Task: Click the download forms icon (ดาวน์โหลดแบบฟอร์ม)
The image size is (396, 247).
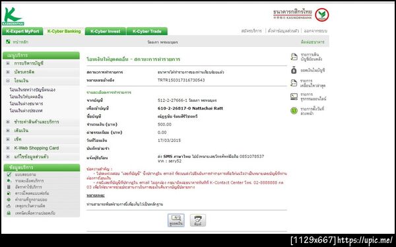Action: 9,193
